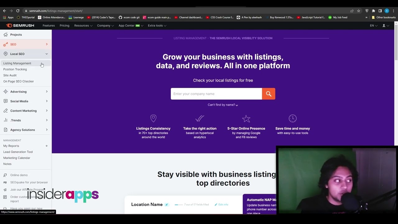Image resolution: width=398 pixels, height=224 pixels.
Task: Open the CSS Crash Course bookmark
Action: click(x=220, y=17)
